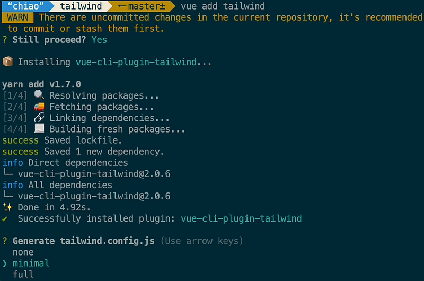Click the green checkmark success icon
424x281 pixels.
pos(5,218)
